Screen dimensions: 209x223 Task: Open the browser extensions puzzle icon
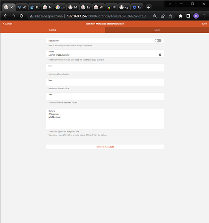coord(180,16)
